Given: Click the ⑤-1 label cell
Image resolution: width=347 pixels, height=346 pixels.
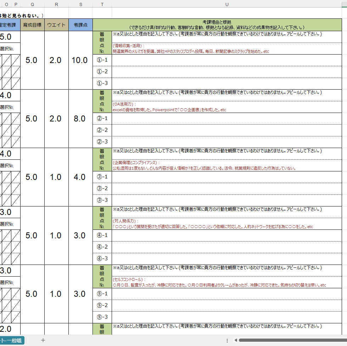Looking at the screenshot, I should click(x=102, y=294).
